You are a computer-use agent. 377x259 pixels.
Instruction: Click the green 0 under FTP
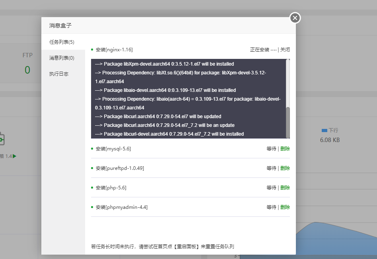click(x=27, y=70)
